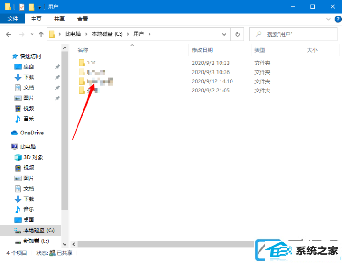Expand the chevron after 此电脑 breadcrumb
This screenshot has height=263, width=342.
point(86,34)
